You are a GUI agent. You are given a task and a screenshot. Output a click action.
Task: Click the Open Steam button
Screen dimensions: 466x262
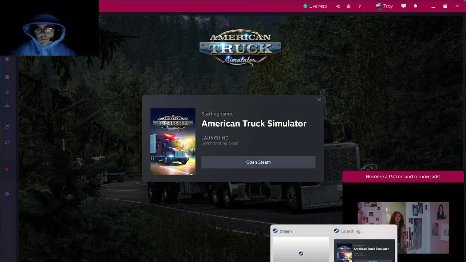tap(258, 162)
